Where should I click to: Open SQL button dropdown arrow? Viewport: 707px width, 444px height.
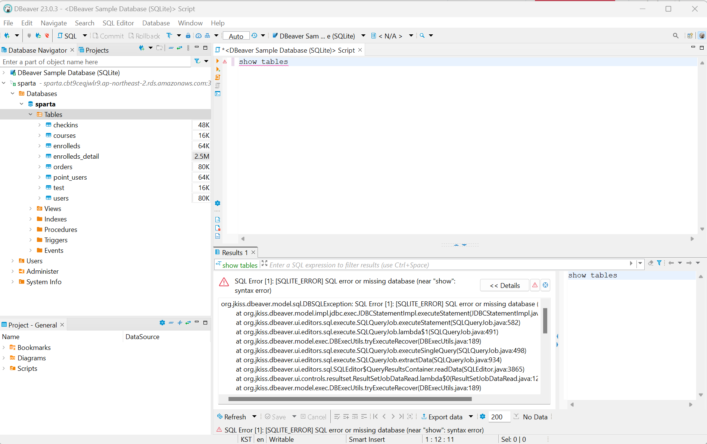coord(85,36)
